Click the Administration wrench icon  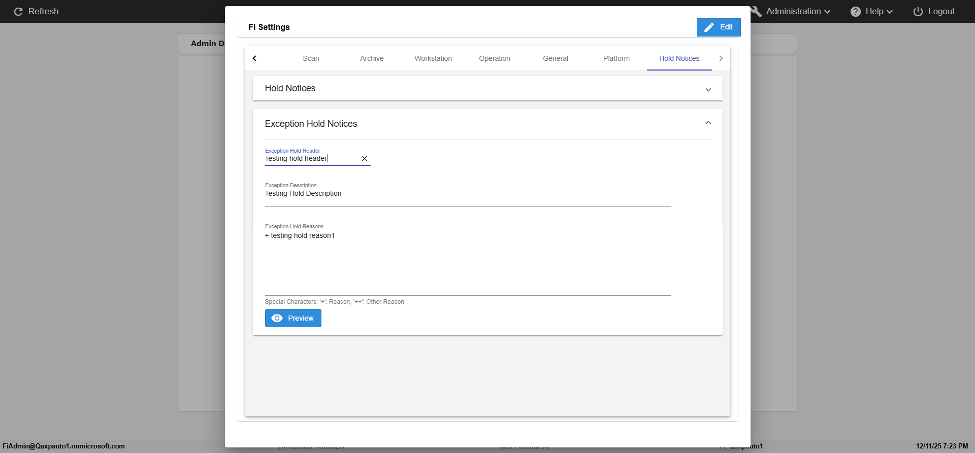pos(757,12)
